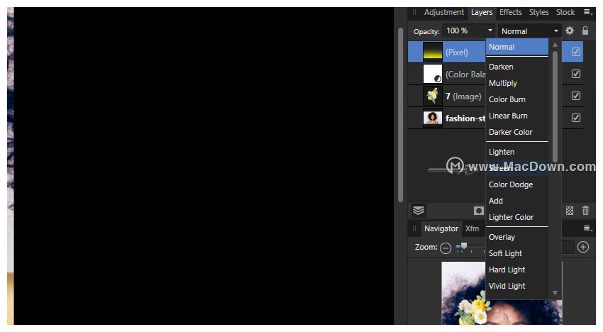Open the Navigator panel menu icon
The height and width of the screenshot is (332, 603).
(587, 228)
